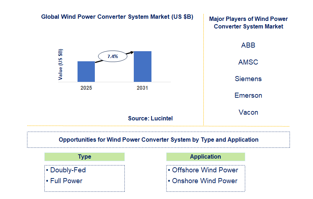
Task: Click the chart title 'Global Wind Power Converter System Market'
Action: (x=117, y=17)
